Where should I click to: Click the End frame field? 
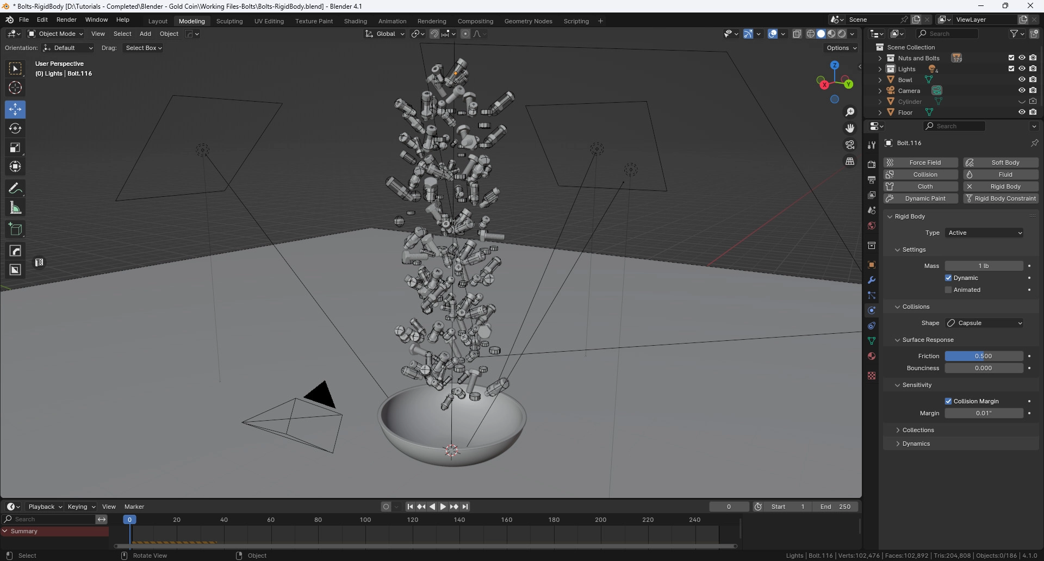pos(835,507)
